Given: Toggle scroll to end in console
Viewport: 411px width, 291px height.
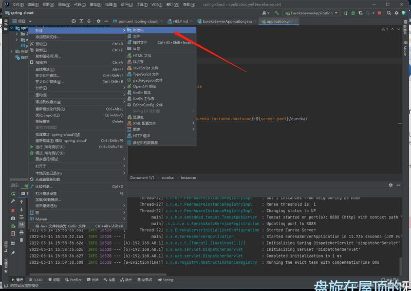Looking at the screenshot, I should point(21,225).
